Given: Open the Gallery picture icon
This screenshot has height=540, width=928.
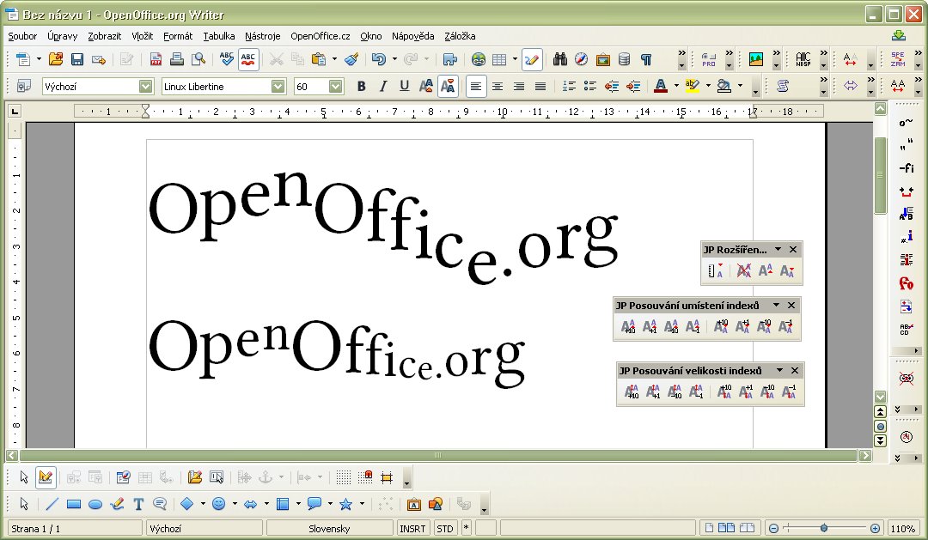Looking at the screenshot, I should click(602, 59).
